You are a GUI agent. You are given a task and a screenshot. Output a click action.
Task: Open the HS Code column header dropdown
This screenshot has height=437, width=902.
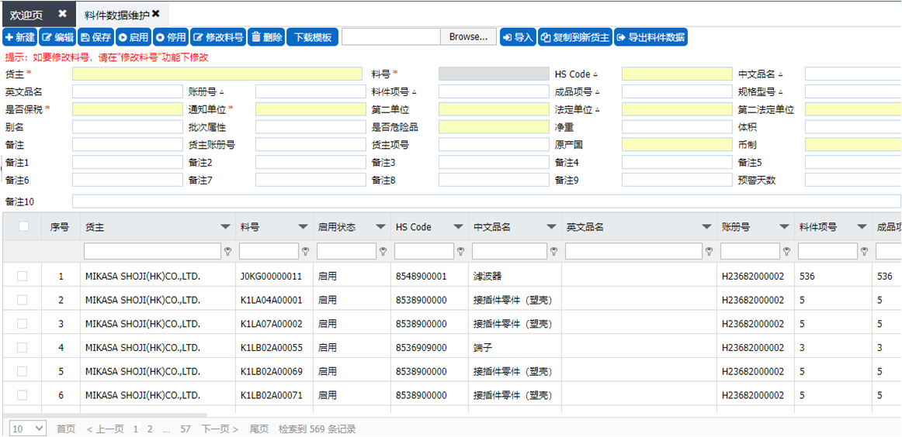coord(459,227)
